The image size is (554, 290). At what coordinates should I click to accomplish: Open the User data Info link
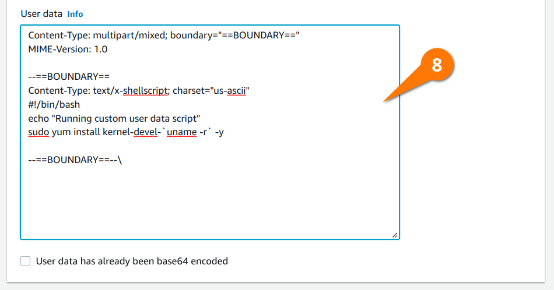tap(75, 14)
